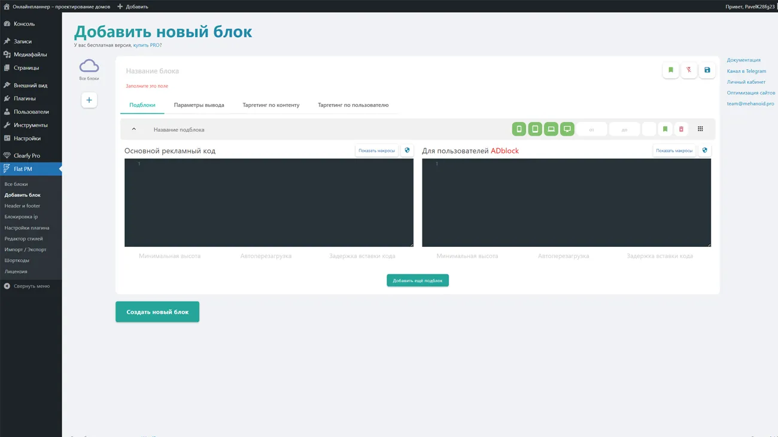
Task: Click the shield icon above main ad code
Action: tap(407, 151)
